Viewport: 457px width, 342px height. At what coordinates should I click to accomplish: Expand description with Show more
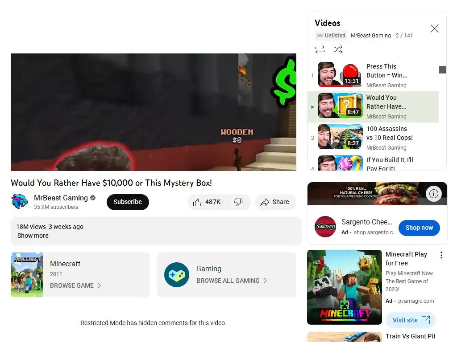click(33, 236)
